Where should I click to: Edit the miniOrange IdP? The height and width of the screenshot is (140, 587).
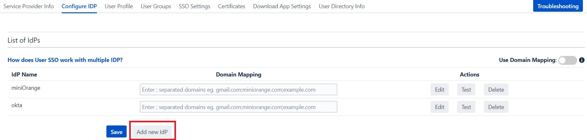pyautogui.click(x=439, y=89)
